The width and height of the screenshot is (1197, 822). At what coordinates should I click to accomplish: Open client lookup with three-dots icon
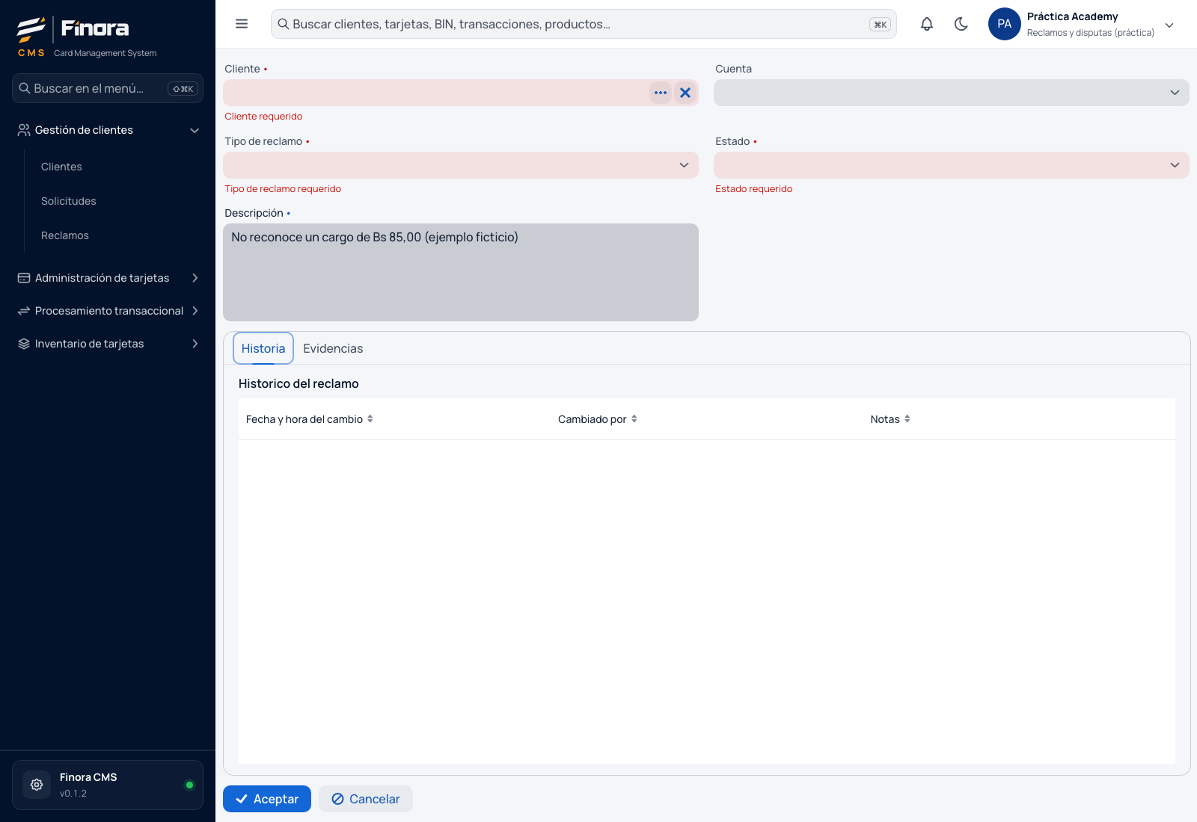click(661, 93)
